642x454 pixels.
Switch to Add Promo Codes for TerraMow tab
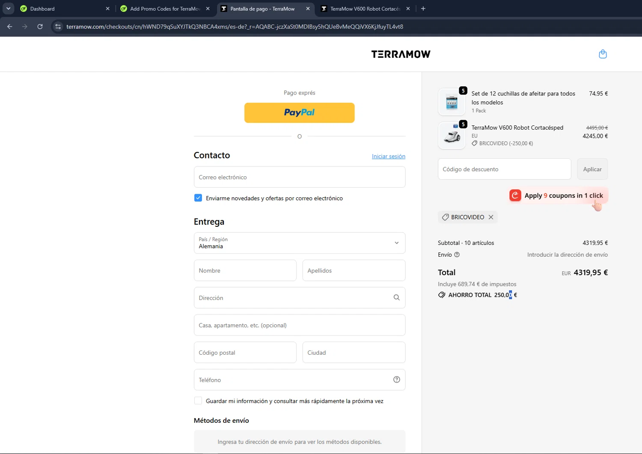165,9
